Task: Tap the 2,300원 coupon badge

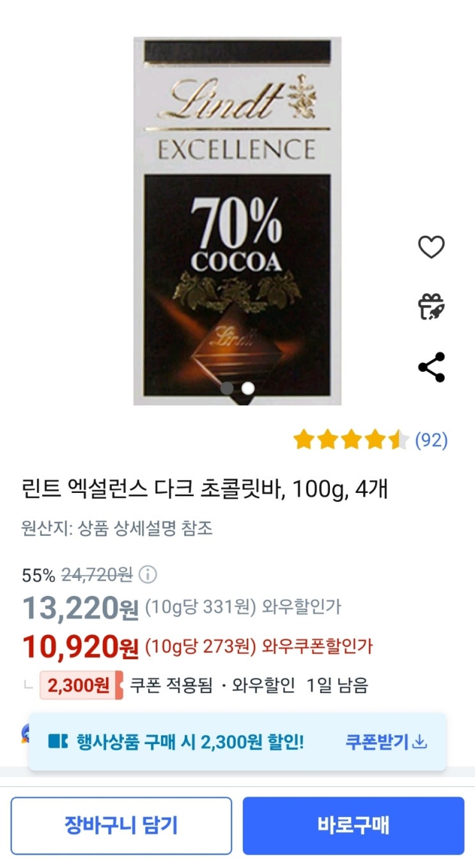Action: pos(81,685)
